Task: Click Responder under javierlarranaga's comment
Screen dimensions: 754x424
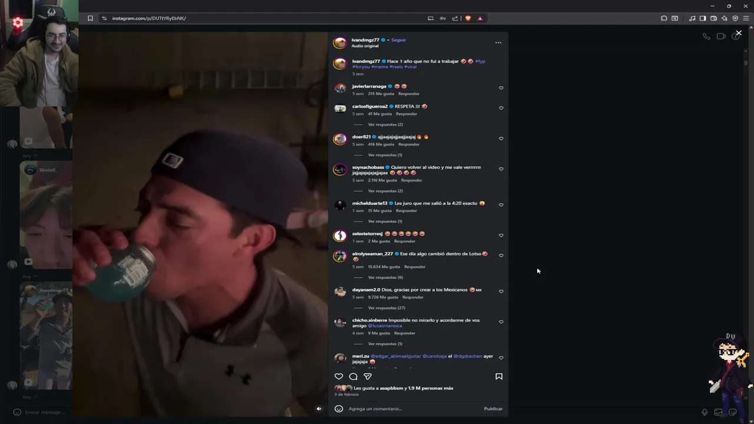Action: coord(409,94)
